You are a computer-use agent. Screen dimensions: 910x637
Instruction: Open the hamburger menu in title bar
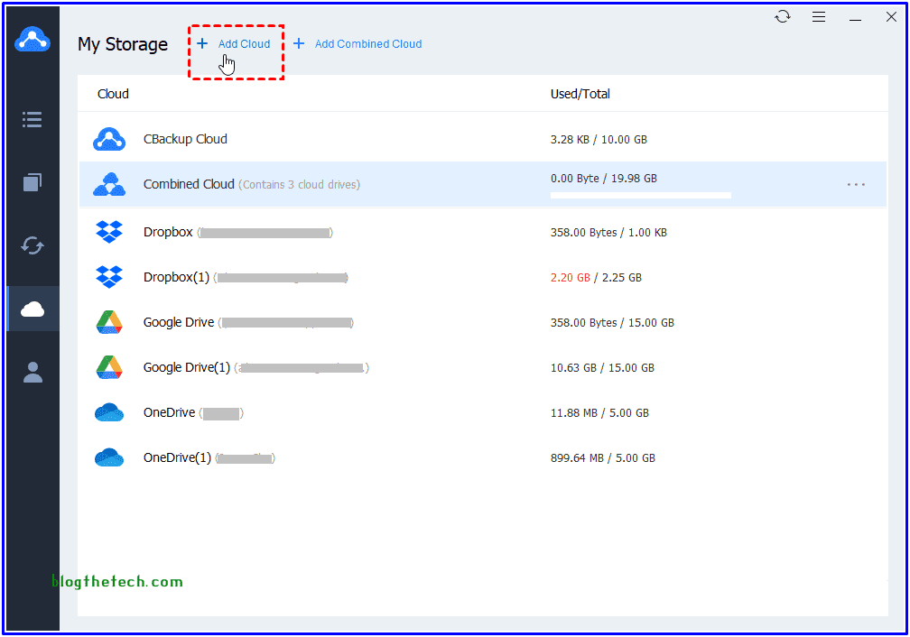pyautogui.click(x=819, y=17)
